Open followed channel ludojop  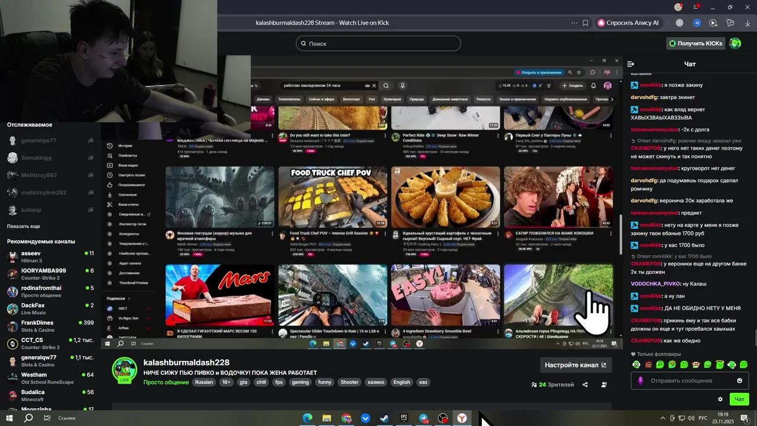[x=50, y=210]
